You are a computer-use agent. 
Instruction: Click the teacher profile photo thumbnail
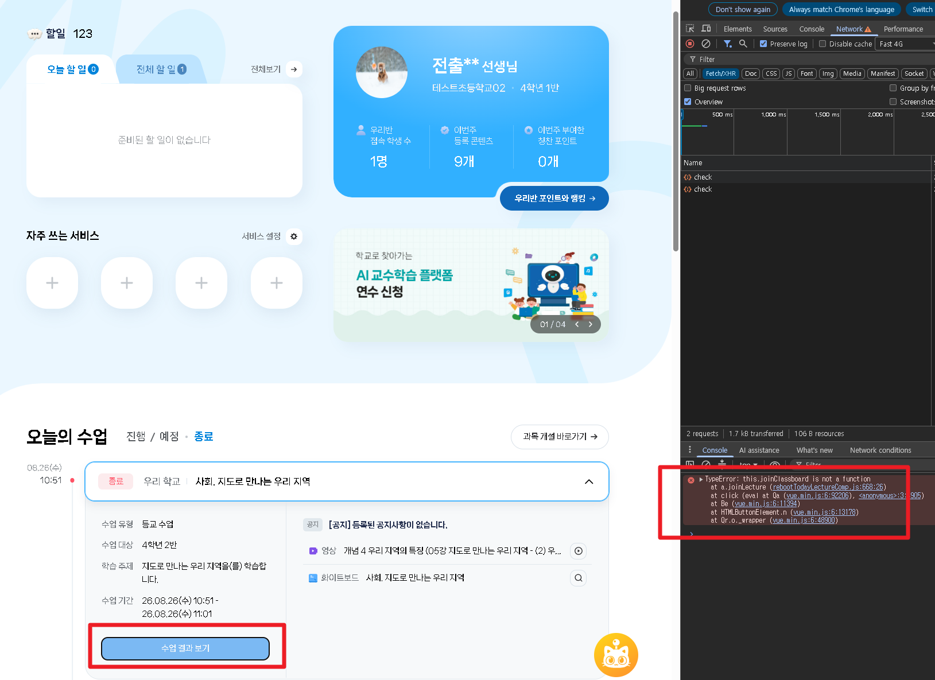pyautogui.click(x=382, y=73)
